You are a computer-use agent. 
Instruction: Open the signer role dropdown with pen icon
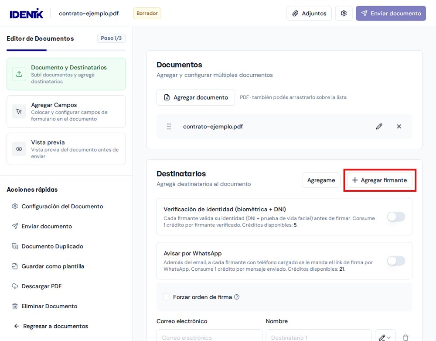point(385,336)
